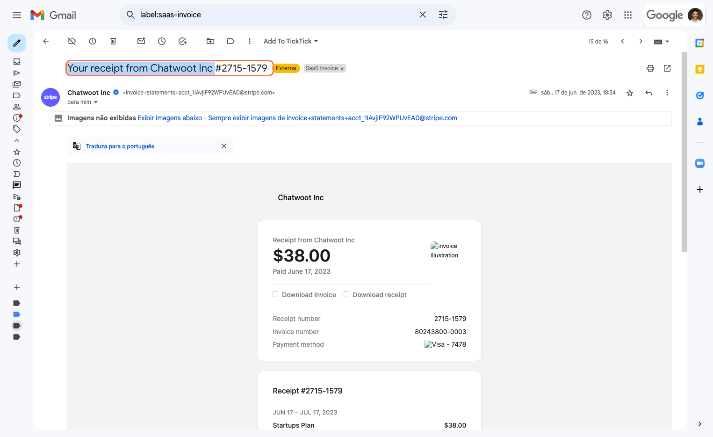The image size is (713, 437).
Task: Click into the search mail field
Action: (276, 15)
